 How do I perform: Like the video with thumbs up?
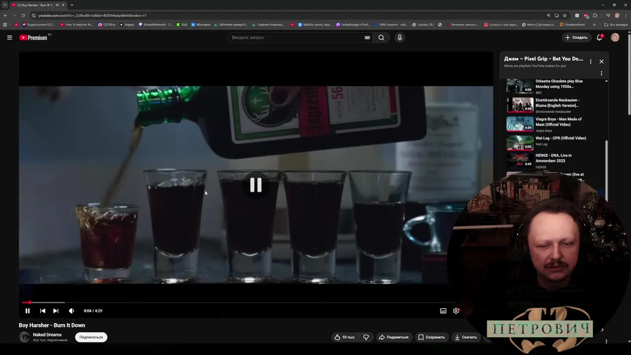coord(345,337)
